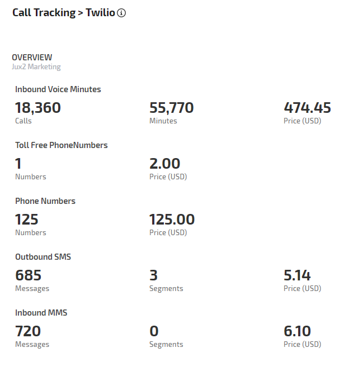This screenshot has width=349, height=367.
Task: Select the OVERVIEW section label
Action: point(32,57)
